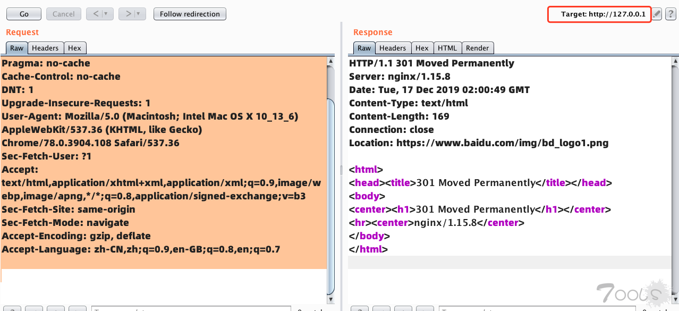Click "Accept-Encoding: gzip, deflate" header

coord(76,236)
